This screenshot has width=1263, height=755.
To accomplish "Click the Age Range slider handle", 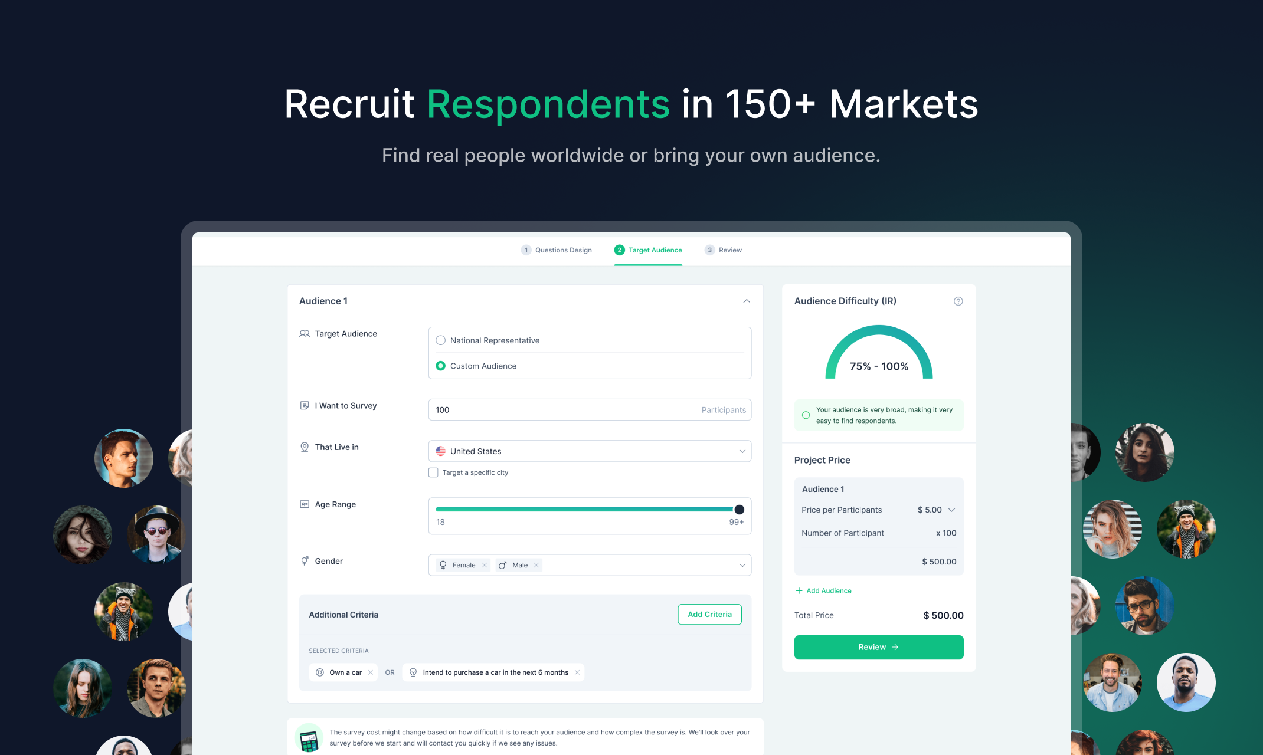I will click(739, 509).
